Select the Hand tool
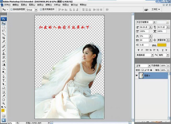Viewport: 171px width, 124px height. coord(4,99)
